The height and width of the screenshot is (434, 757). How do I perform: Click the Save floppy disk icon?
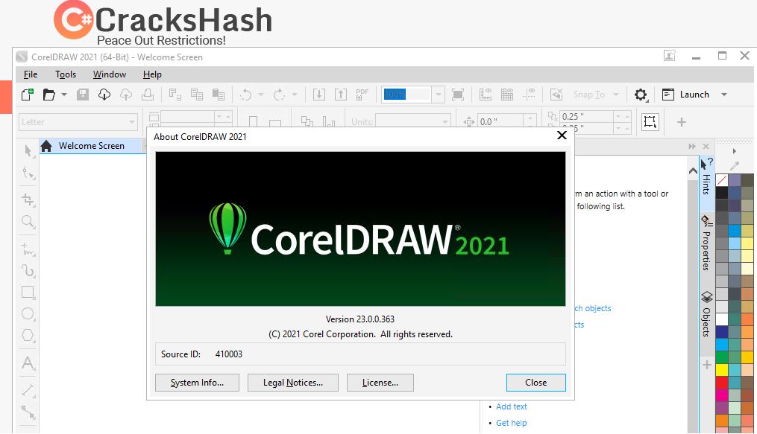pyautogui.click(x=83, y=95)
